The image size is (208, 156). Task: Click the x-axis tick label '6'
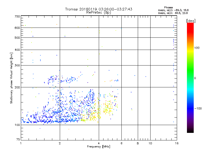(x=121, y=143)
